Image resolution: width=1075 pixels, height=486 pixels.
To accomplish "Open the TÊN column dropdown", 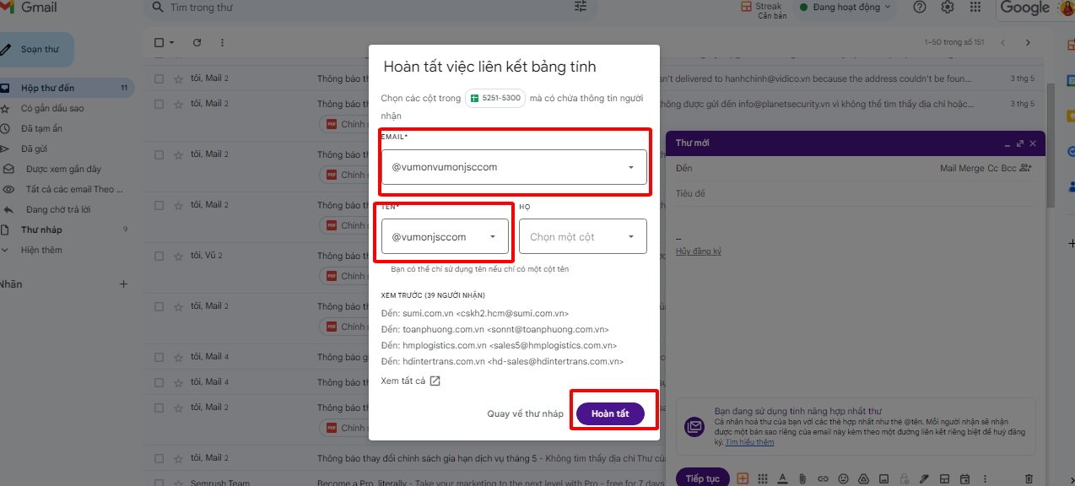I will point(445,237).
